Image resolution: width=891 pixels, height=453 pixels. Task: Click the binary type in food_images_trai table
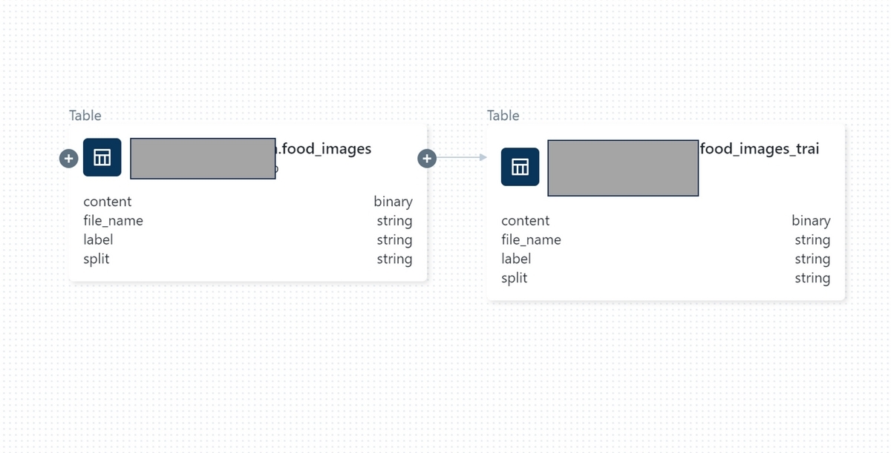pyautogui.click(x=811, y=221)
